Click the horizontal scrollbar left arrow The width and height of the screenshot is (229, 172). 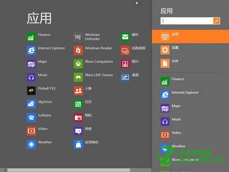5,170
